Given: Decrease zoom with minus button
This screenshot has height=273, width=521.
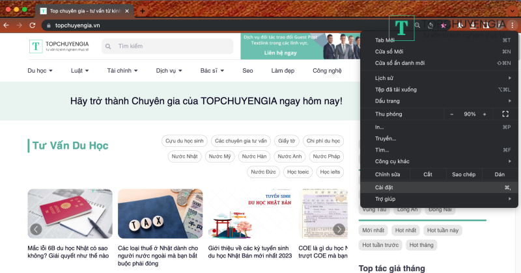Looking at the screenshot, I should point(452,114).
